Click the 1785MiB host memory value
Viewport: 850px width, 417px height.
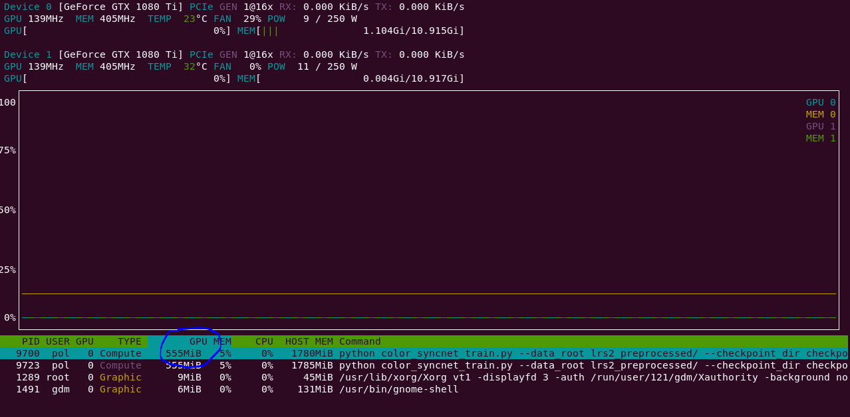(x=312, y=365)
